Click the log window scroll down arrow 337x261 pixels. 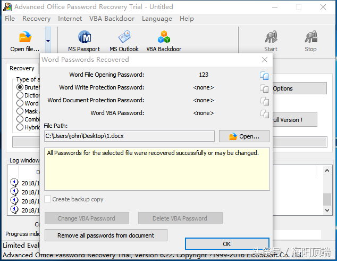(x=327, y=210)
